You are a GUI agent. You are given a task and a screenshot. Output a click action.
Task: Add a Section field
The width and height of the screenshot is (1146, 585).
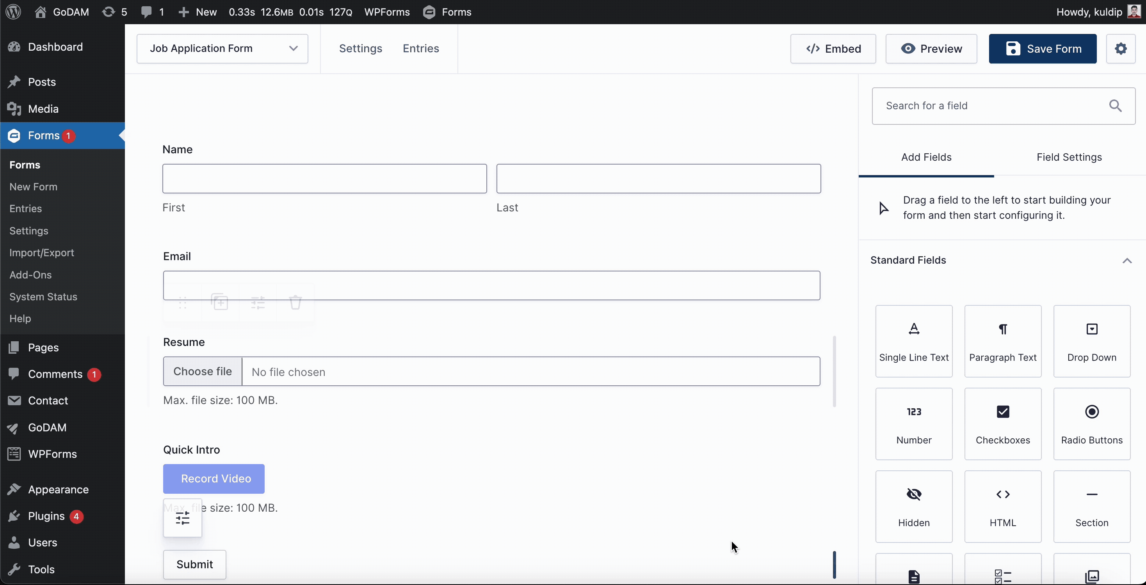click(x=1092, y=506)
